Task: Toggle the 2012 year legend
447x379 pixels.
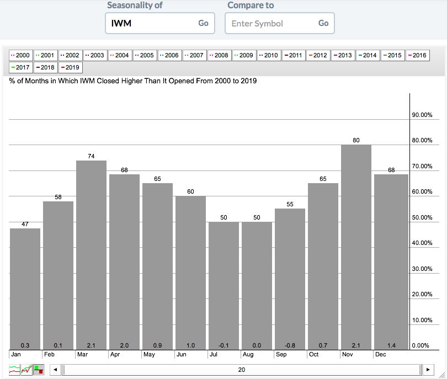Action: [x=318, y=55]
